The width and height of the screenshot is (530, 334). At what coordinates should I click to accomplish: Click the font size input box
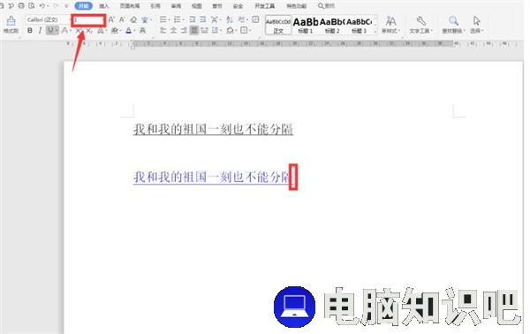(x=88, y=20)
